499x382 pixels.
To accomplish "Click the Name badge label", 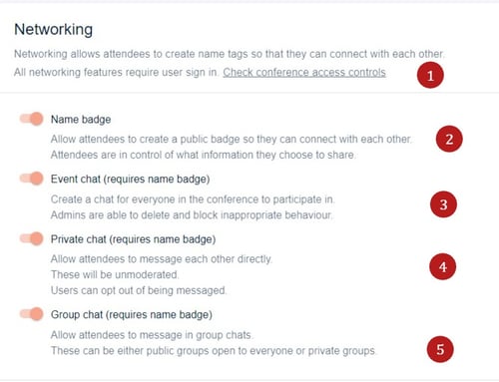I will click(x=81, y=120).
